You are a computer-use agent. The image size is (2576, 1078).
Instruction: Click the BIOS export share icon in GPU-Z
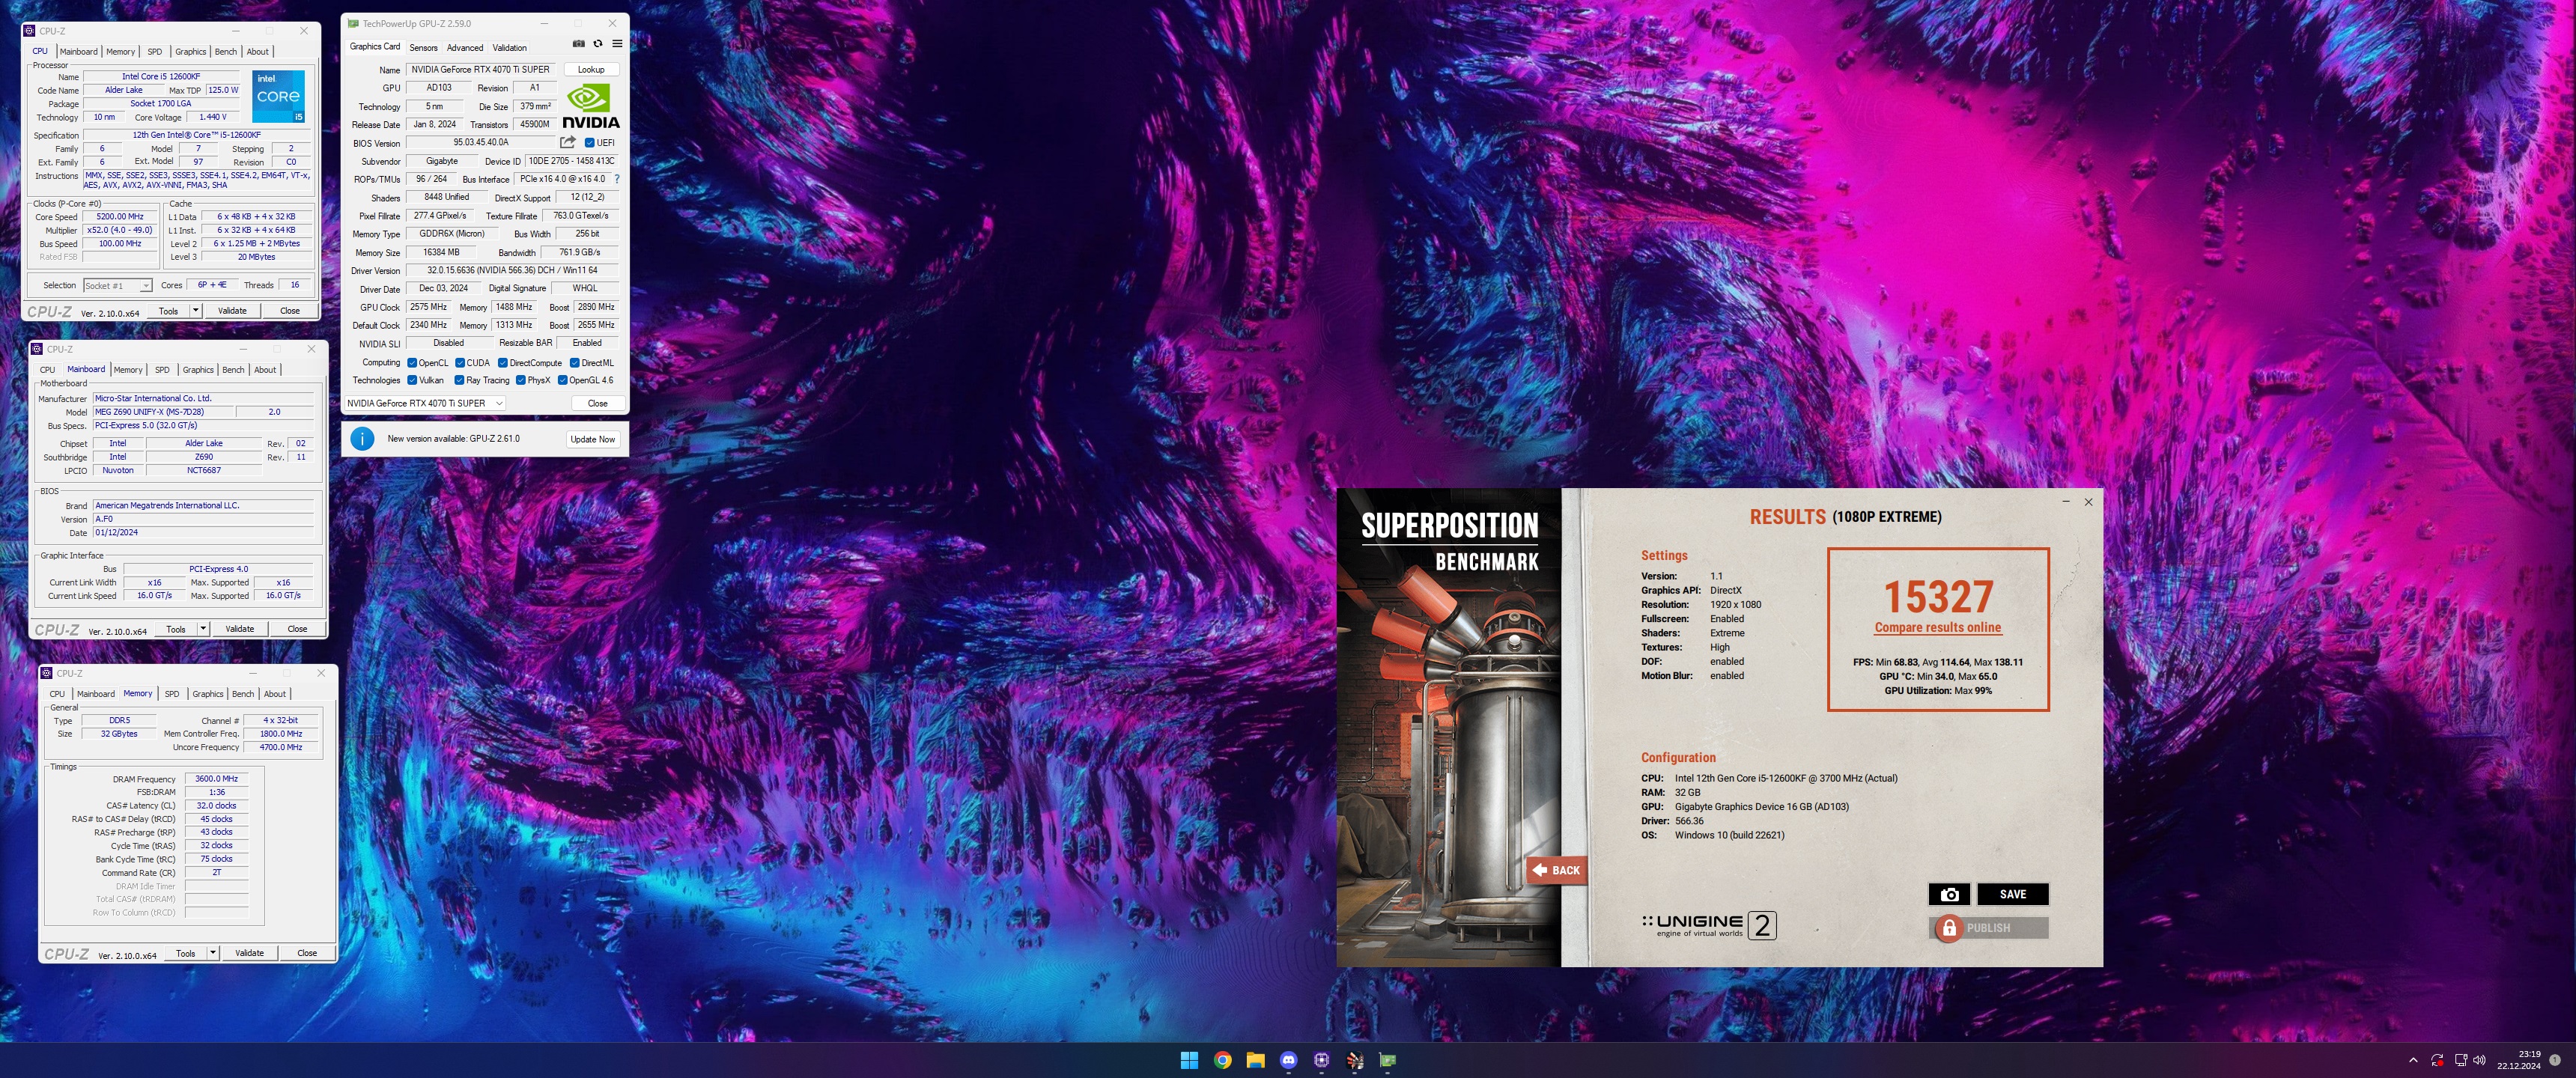pos(568,142)
